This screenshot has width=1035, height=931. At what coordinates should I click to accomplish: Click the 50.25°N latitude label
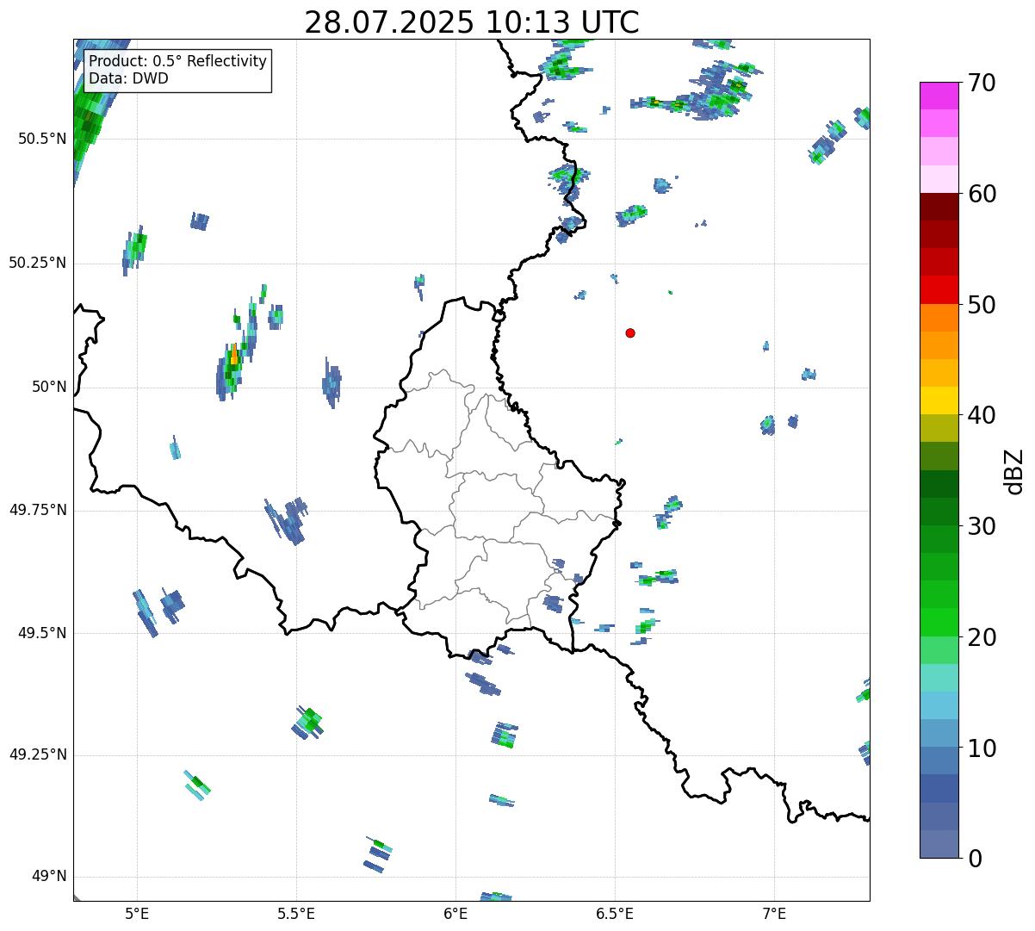click(38, 263)
